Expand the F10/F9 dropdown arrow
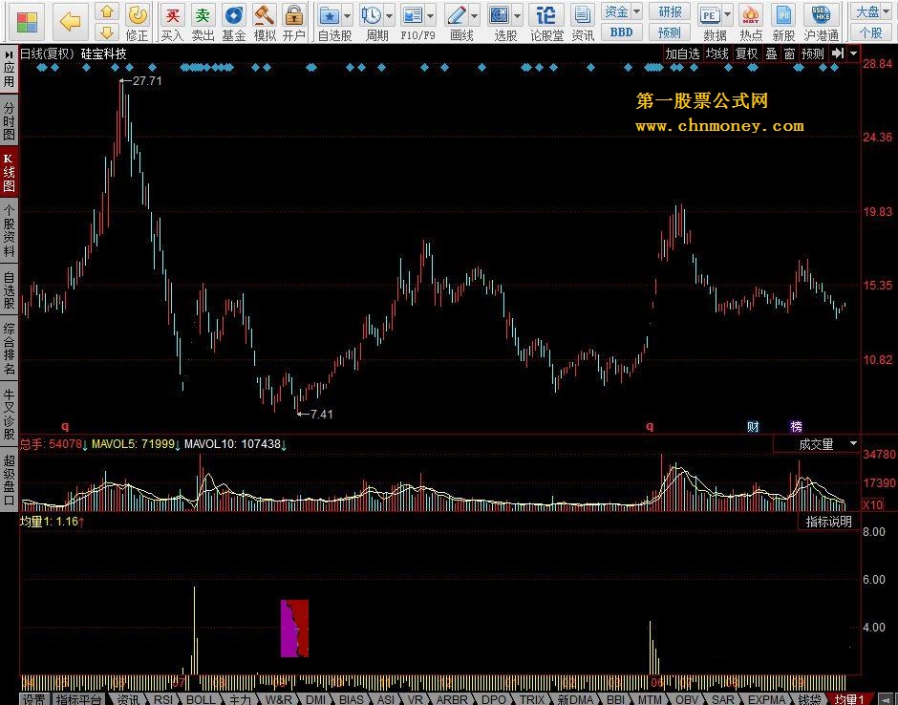The height and width of the screenshot is (705, 898). pos(430,16)
